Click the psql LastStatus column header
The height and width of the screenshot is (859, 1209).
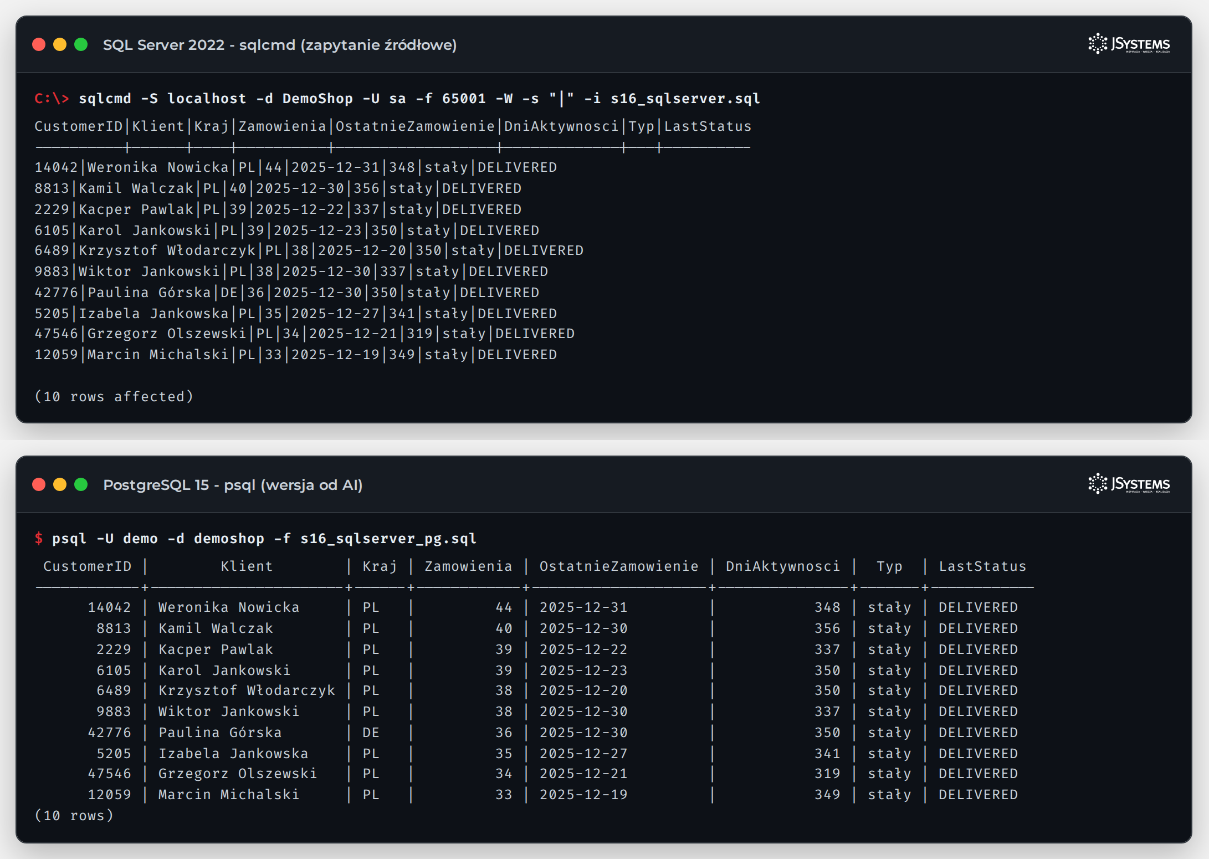[x=982, y=566]
